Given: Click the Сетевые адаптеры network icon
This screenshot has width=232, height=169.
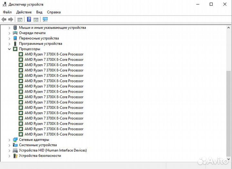Looking at the screenshot, I should pos(15,140).
